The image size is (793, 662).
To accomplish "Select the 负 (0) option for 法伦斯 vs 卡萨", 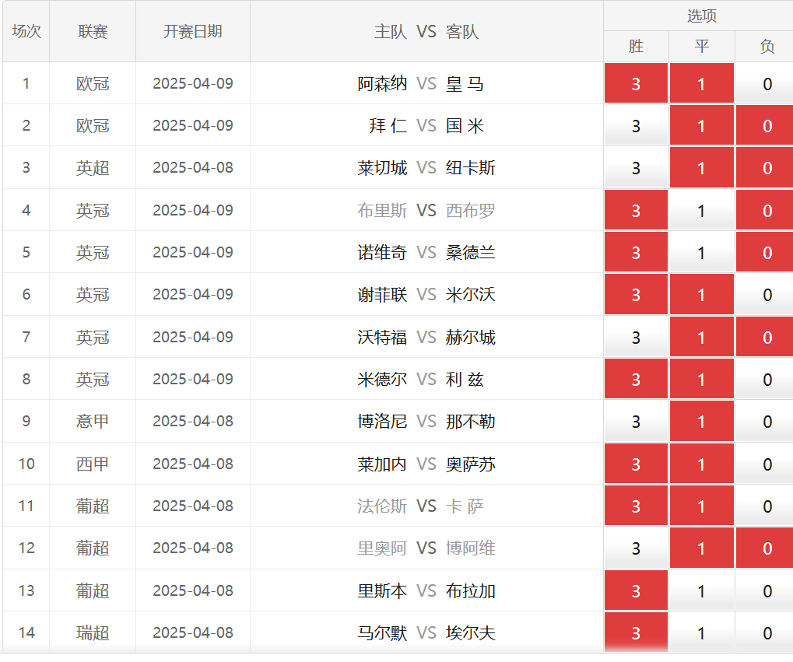I will coord(767,506).
